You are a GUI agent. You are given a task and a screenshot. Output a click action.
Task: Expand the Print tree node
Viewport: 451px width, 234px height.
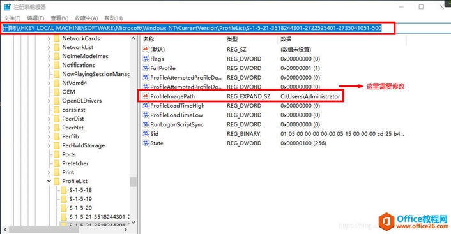[49, 172]
